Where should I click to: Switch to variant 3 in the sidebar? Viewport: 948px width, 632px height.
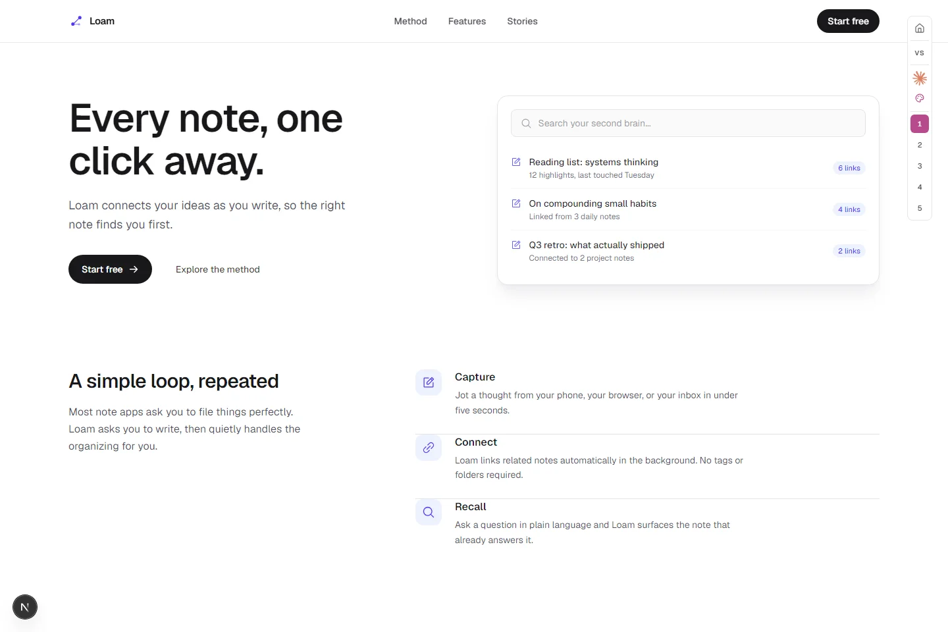(920, 166)
